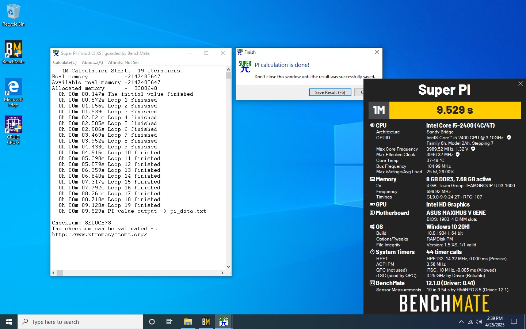Switch to BenchMate in the taskbar
Screen dimensions: 526x329
click(206, 322)
